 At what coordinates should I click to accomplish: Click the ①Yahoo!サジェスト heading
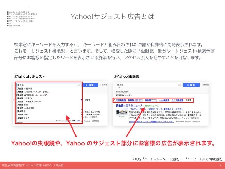(29, 77)
